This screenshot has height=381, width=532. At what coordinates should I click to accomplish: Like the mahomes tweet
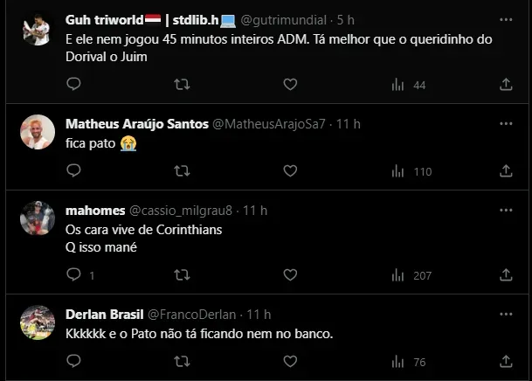[290, 275]
